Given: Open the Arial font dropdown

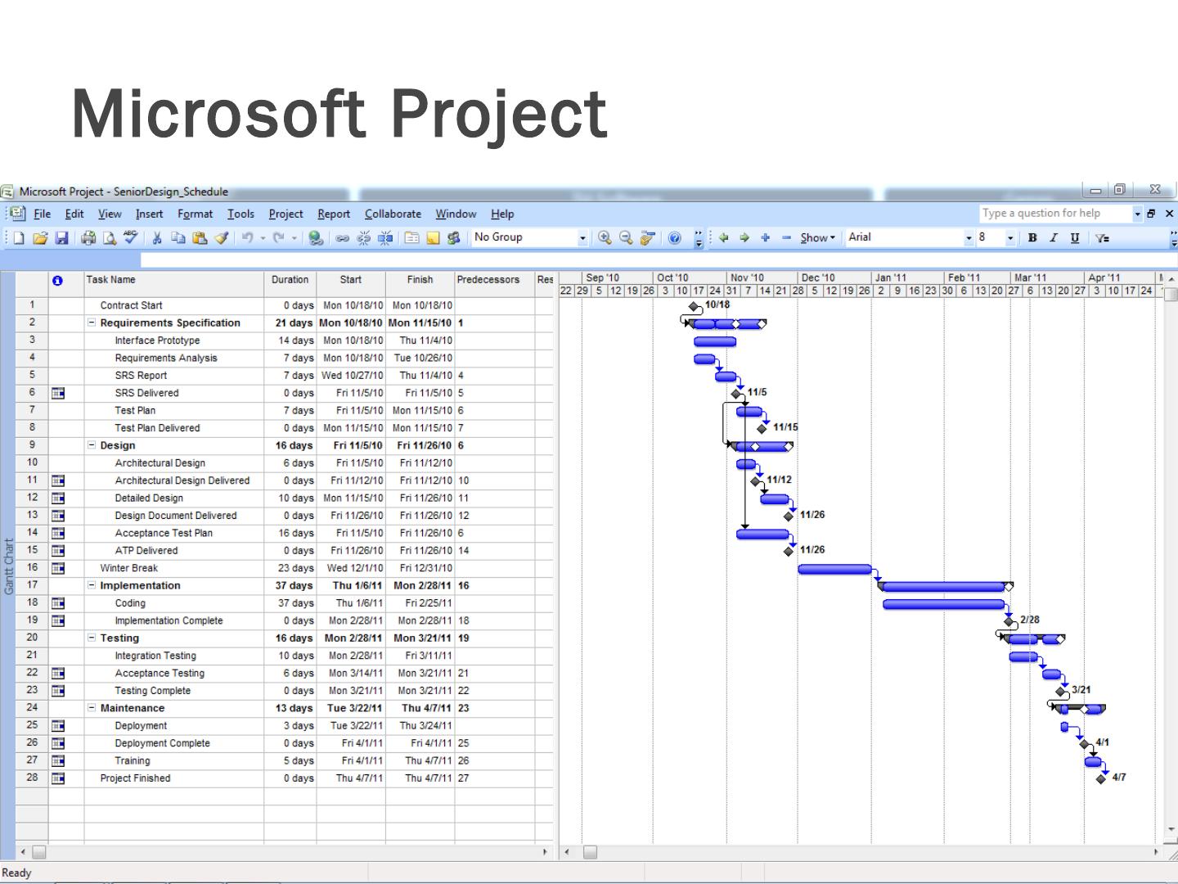Looking at the screenshot, I should [969, 238].
